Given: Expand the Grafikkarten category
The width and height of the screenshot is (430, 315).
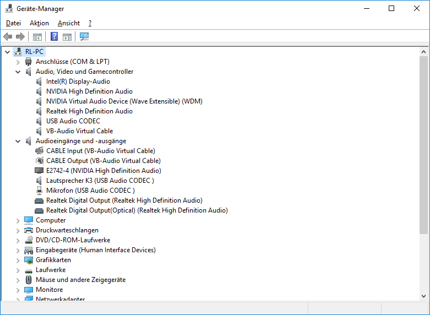Looking at the screenshot, I should click(18, 260).
